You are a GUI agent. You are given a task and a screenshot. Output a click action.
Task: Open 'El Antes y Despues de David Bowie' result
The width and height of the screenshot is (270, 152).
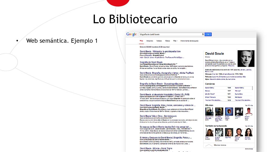166,137
